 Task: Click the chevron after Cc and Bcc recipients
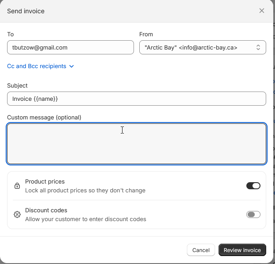coord(72,66)
